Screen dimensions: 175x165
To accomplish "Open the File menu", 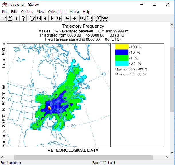I will tap(5, 12).
